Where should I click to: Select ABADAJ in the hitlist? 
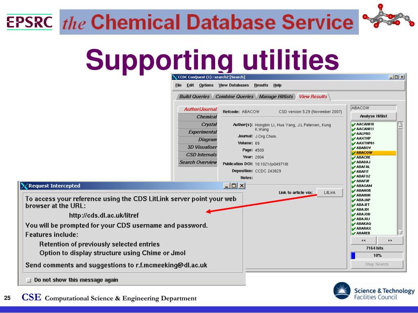(363, 162)
